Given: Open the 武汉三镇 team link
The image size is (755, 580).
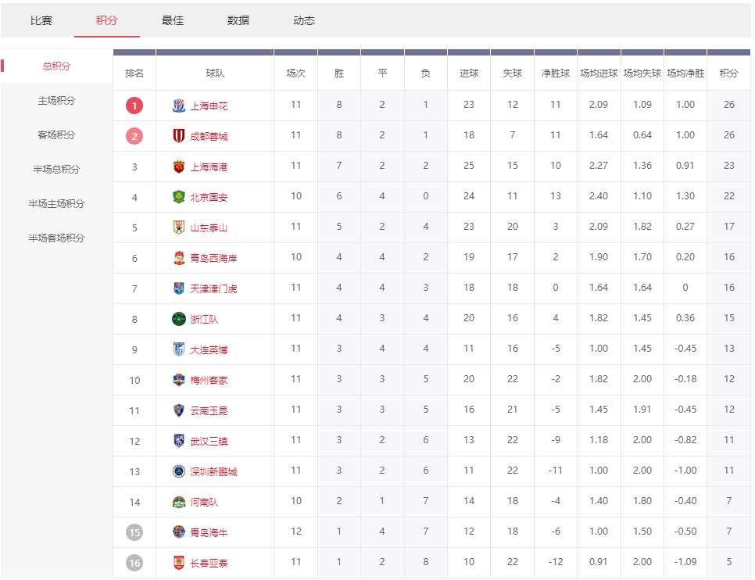Looking at the screenshot, I should (x=209, y=441).
